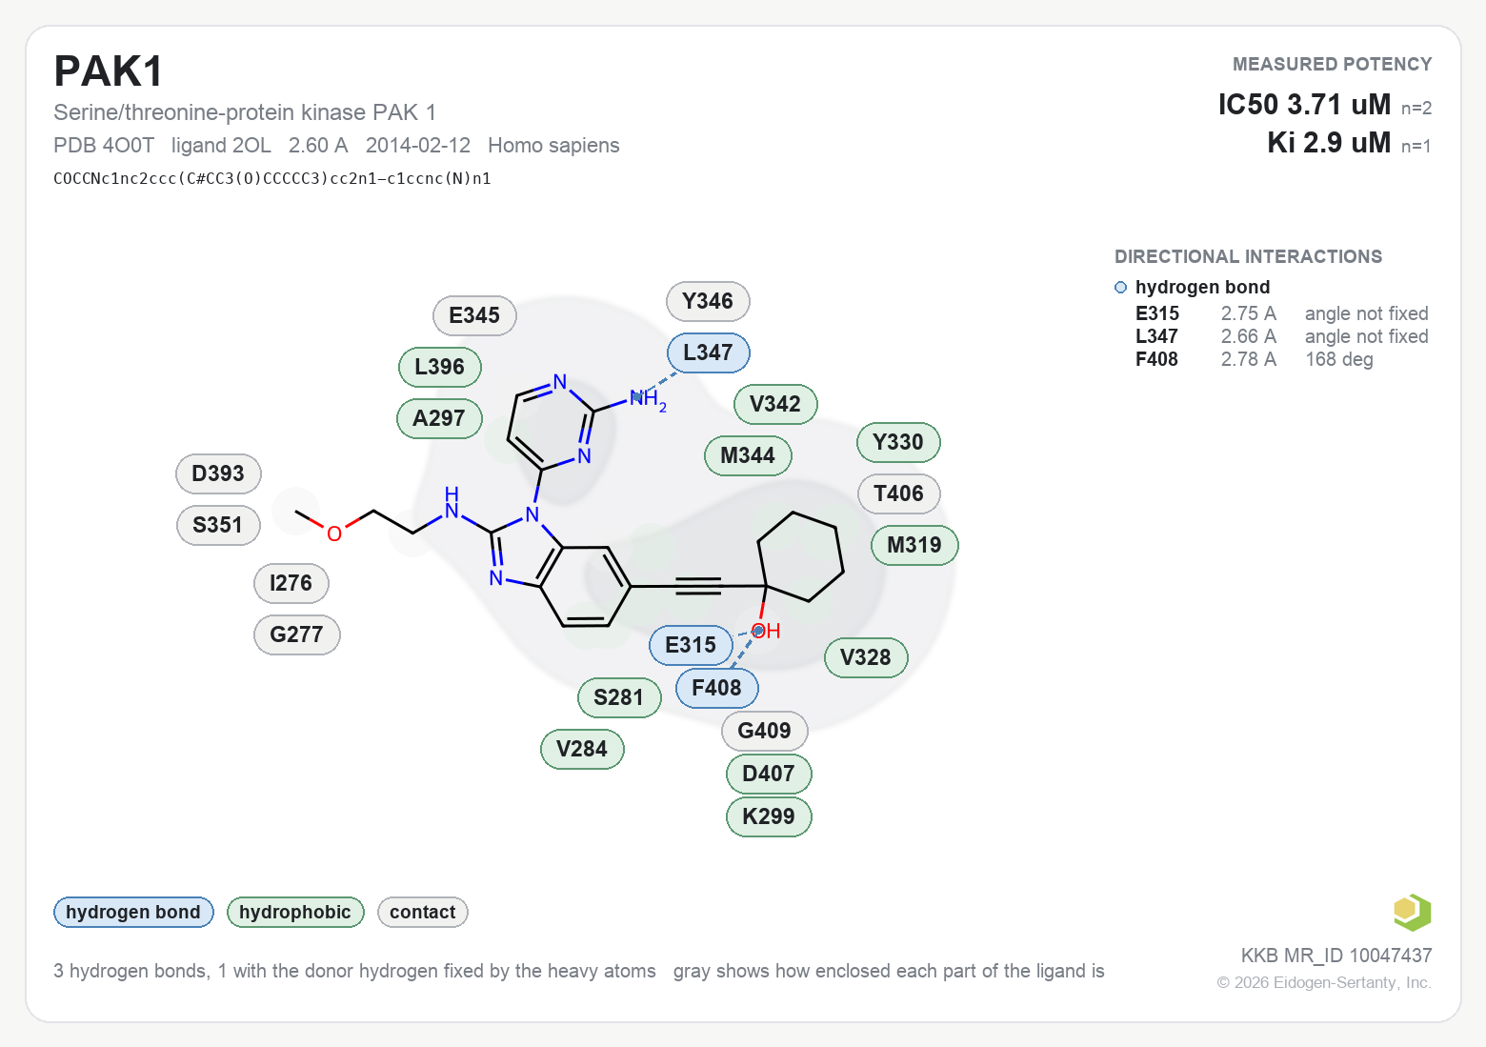1486x1047 pixels.
Task: Click the F408 hydrogen bond residue
Action: point(716,688)
